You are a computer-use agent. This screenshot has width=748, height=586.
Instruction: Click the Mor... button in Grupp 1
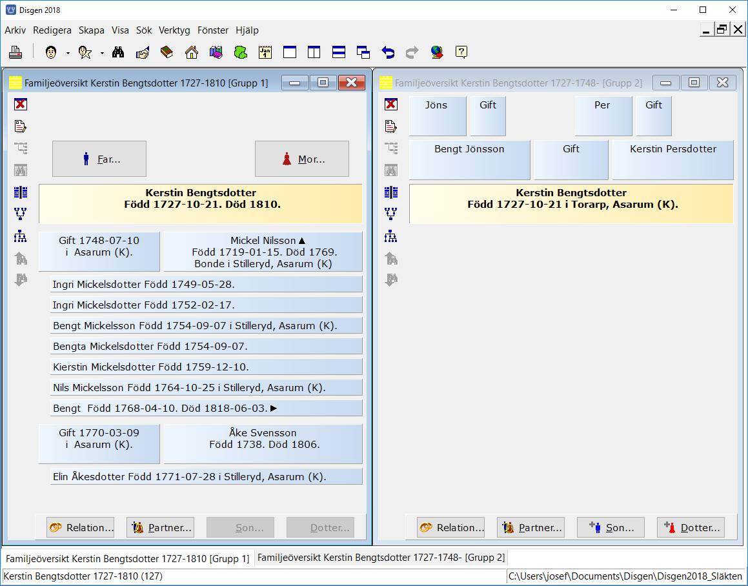[302, 159]
